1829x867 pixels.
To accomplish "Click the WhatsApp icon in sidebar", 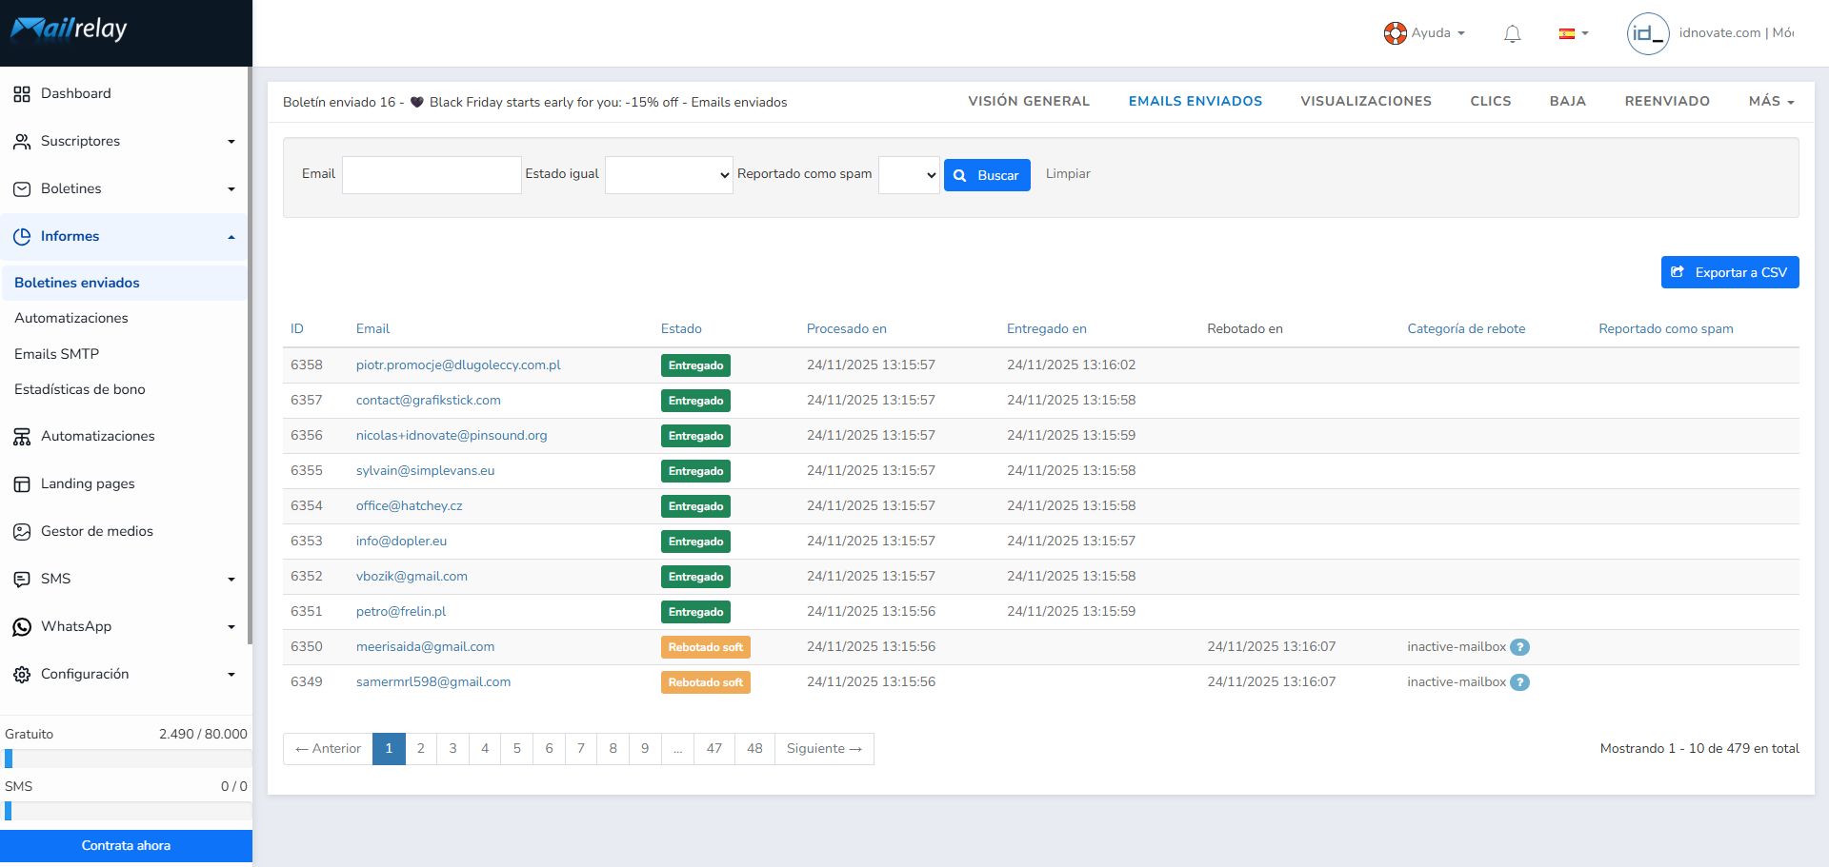I will coord(22,627).
